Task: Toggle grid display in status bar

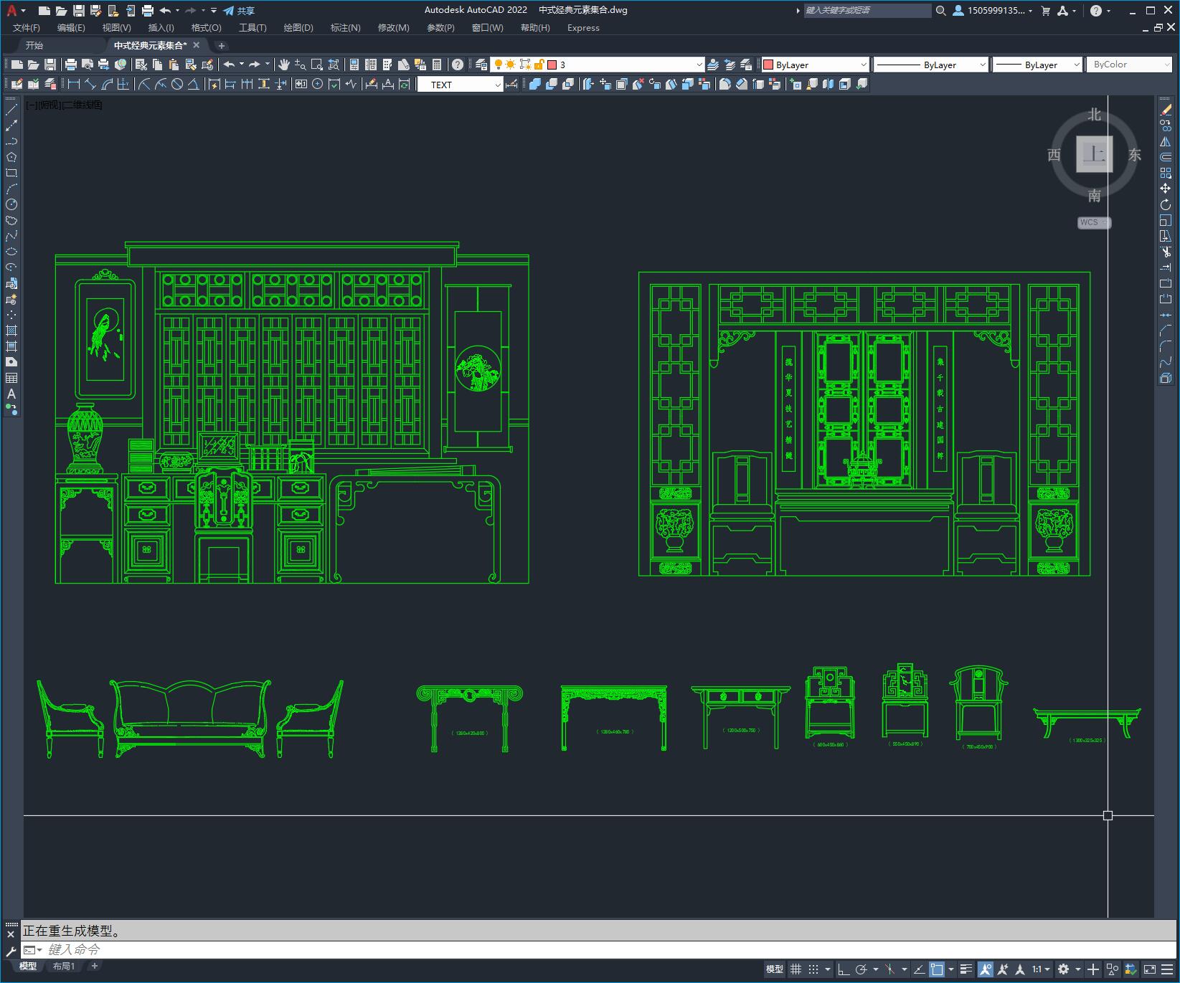Action: (796, 969)
